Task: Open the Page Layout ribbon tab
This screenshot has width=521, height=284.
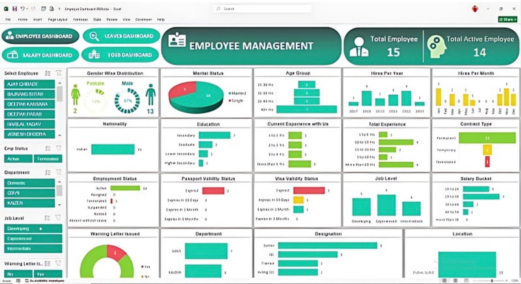Action: [57, 20]
